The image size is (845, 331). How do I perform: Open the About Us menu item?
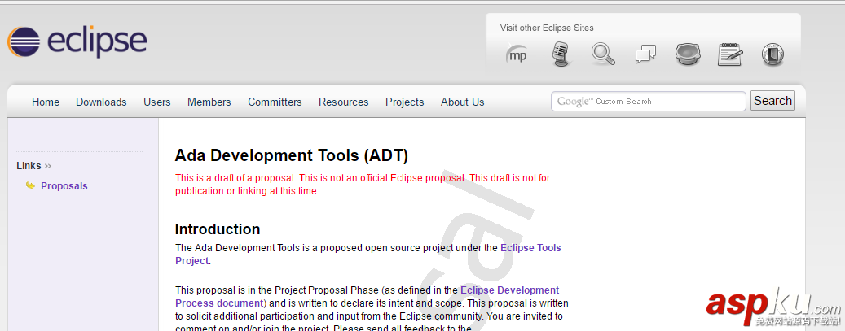coord(462,102)
